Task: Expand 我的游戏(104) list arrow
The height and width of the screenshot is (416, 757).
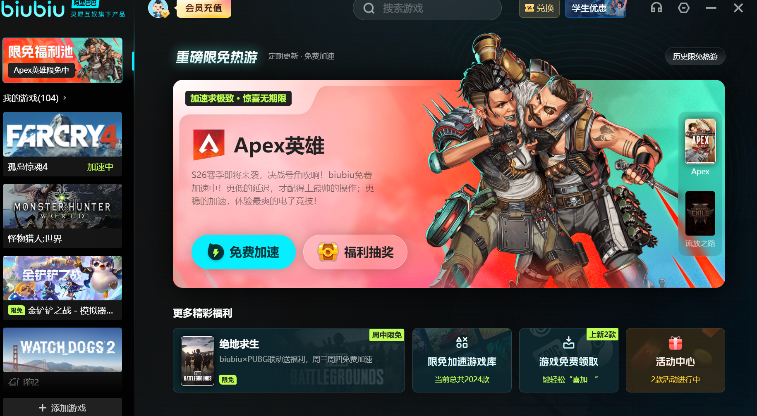Action: tap(65, 98)
